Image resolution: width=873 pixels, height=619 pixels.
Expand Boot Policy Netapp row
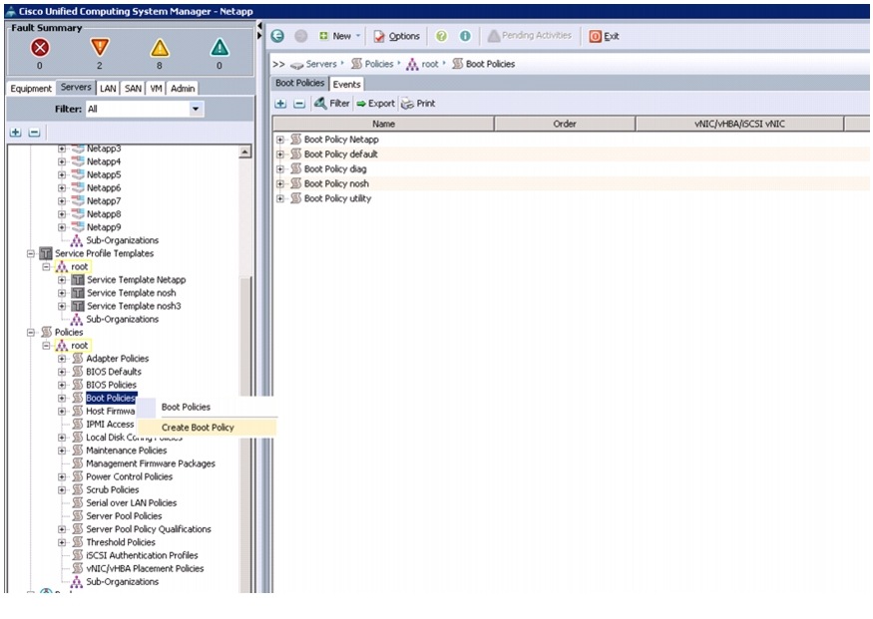click(280, 140)
